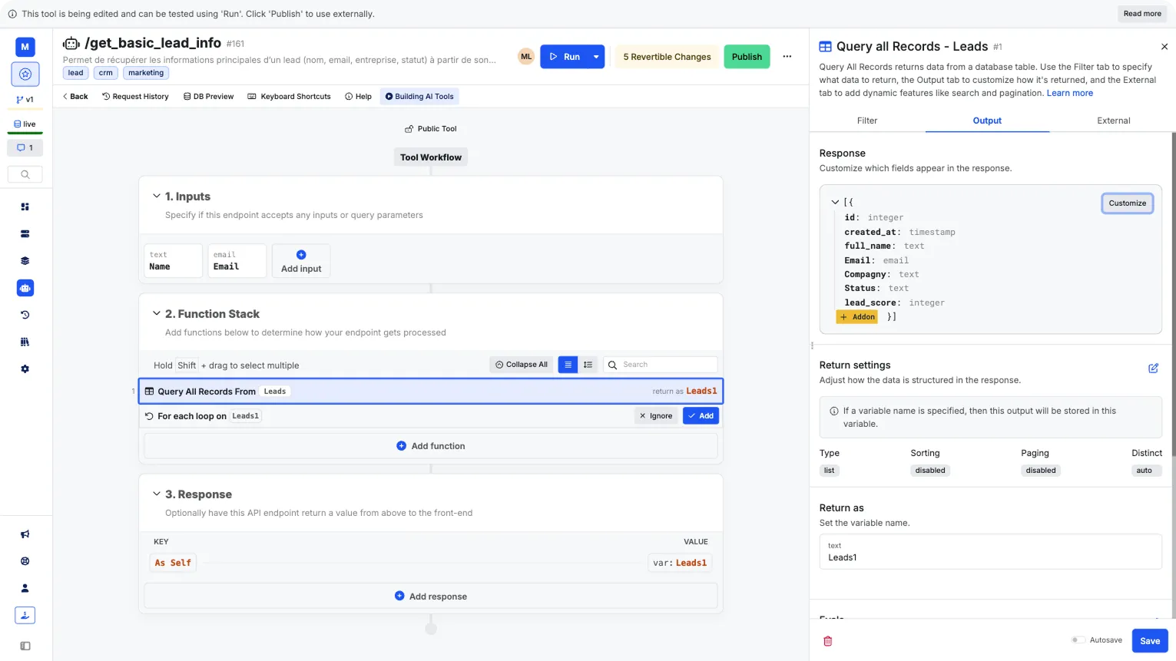This screenshot has width=1176, height=661.
Task: Click the Paging disabled setting
Action: click(x=1041, y=471)
